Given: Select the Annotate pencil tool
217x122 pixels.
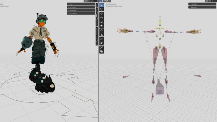Looking at the screenshot, I should (x=102, y=30).
